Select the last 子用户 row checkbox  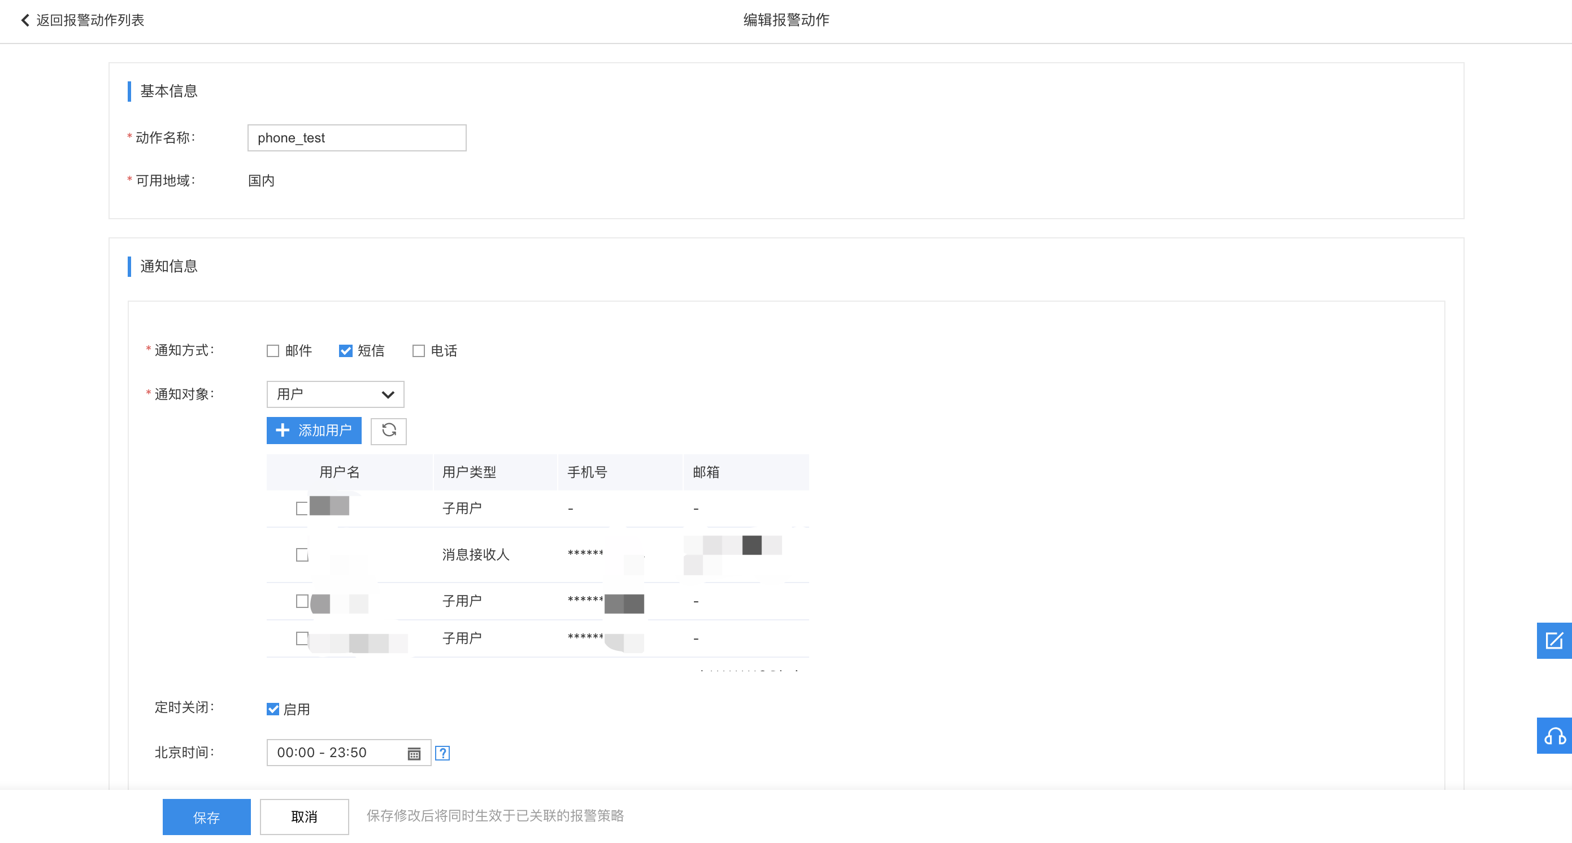tap(302, 638)
